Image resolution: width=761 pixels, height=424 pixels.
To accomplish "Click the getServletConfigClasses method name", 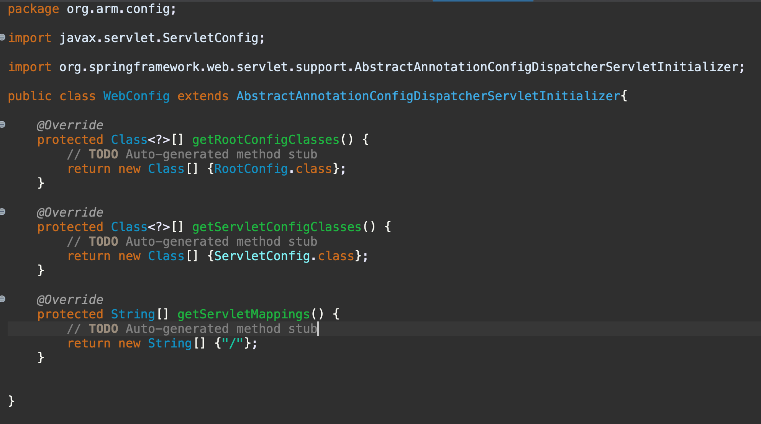I will 277,227.
